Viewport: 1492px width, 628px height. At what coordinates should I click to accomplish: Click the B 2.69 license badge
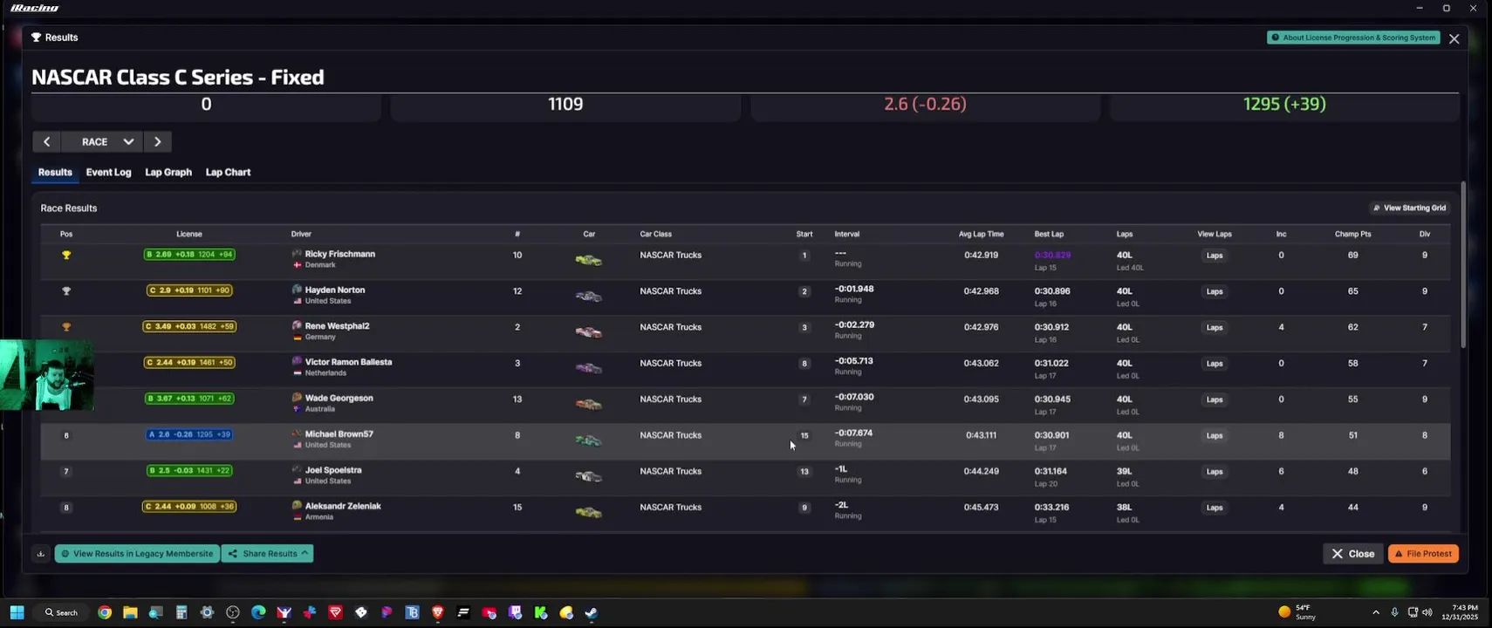pos(189,255)
